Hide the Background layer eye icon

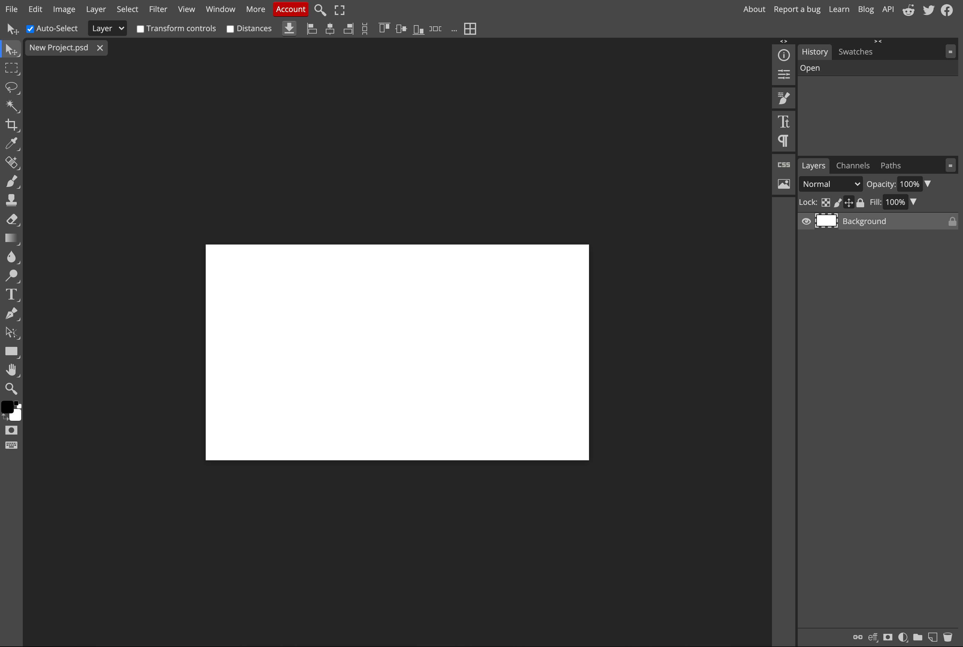coord(806,222)
